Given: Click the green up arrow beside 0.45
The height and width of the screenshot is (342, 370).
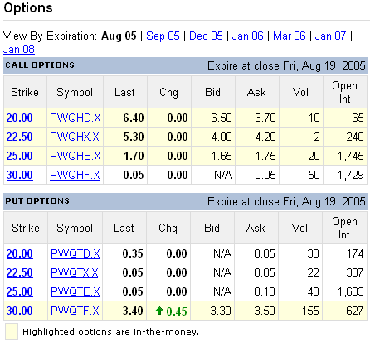Looking at the screenshot, I should click(159, 311).
